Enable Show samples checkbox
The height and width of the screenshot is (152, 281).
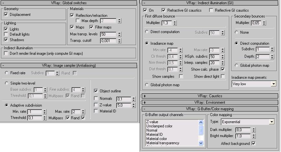click(x=181, y=76)
